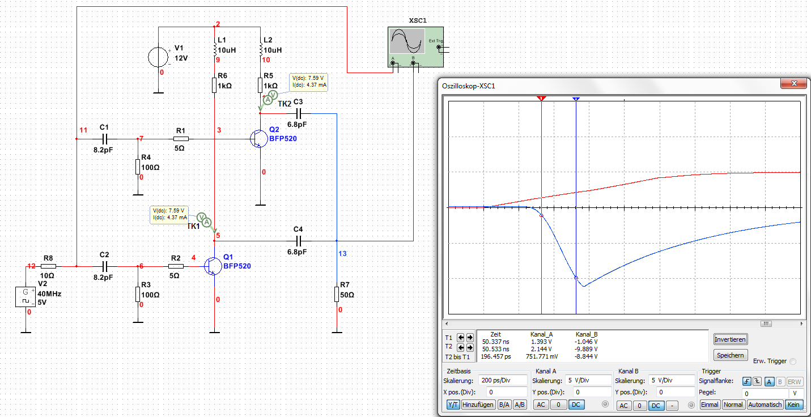Select capacitor C3 6.8pF

click(x=298, y=113)
